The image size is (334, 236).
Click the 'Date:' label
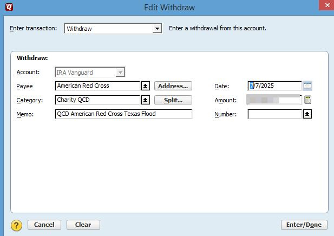(222, 86)
